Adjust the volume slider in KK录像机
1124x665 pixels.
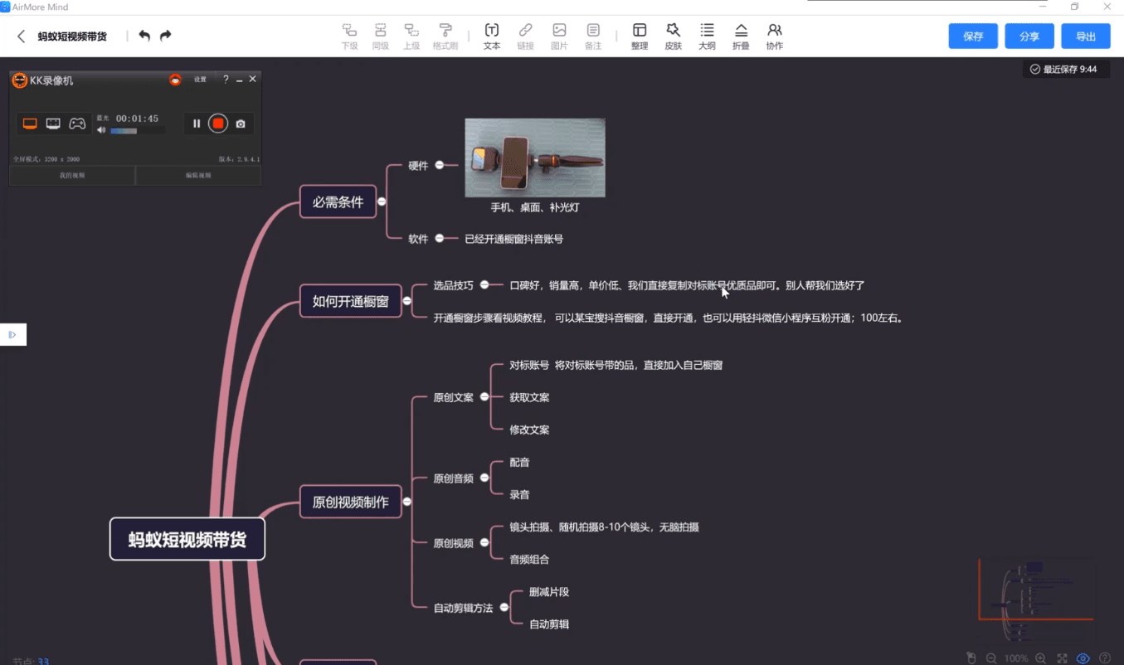[x=124, y=130]
